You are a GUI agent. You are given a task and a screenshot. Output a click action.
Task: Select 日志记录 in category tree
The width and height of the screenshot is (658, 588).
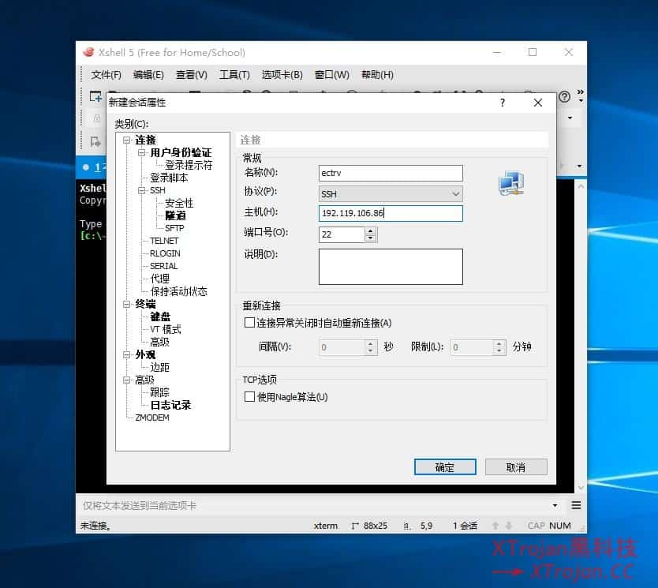(170, 405)
